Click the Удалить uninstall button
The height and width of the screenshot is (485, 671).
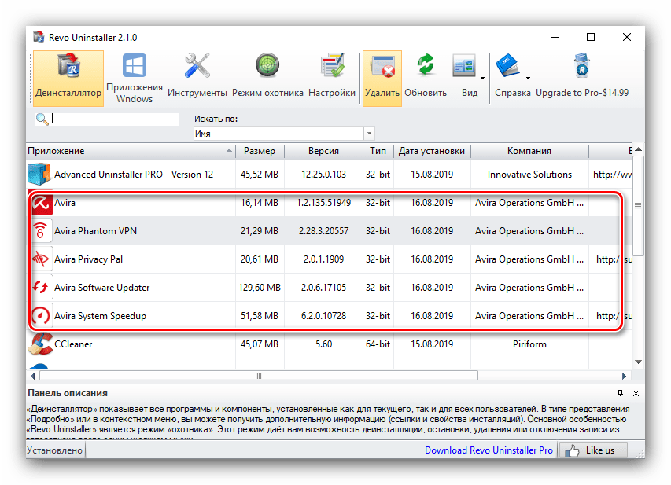click(x=382, y=79)
